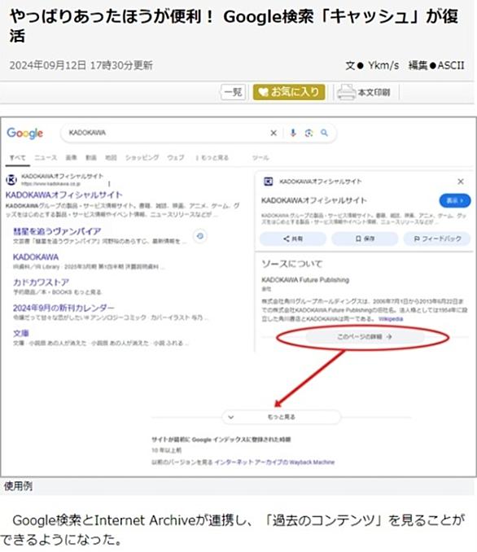The width and height of the screenshot is (477, 552).
Task: Click the Google logo
Action: (x=25, y=133)
